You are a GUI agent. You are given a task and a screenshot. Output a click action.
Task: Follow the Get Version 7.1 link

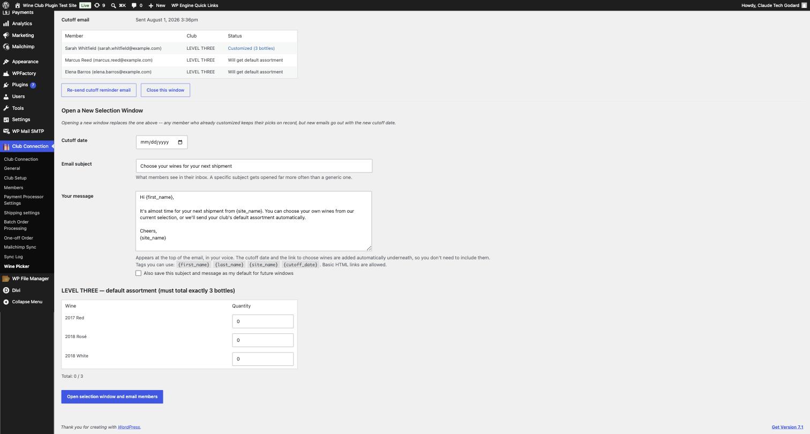pos(787,427)
